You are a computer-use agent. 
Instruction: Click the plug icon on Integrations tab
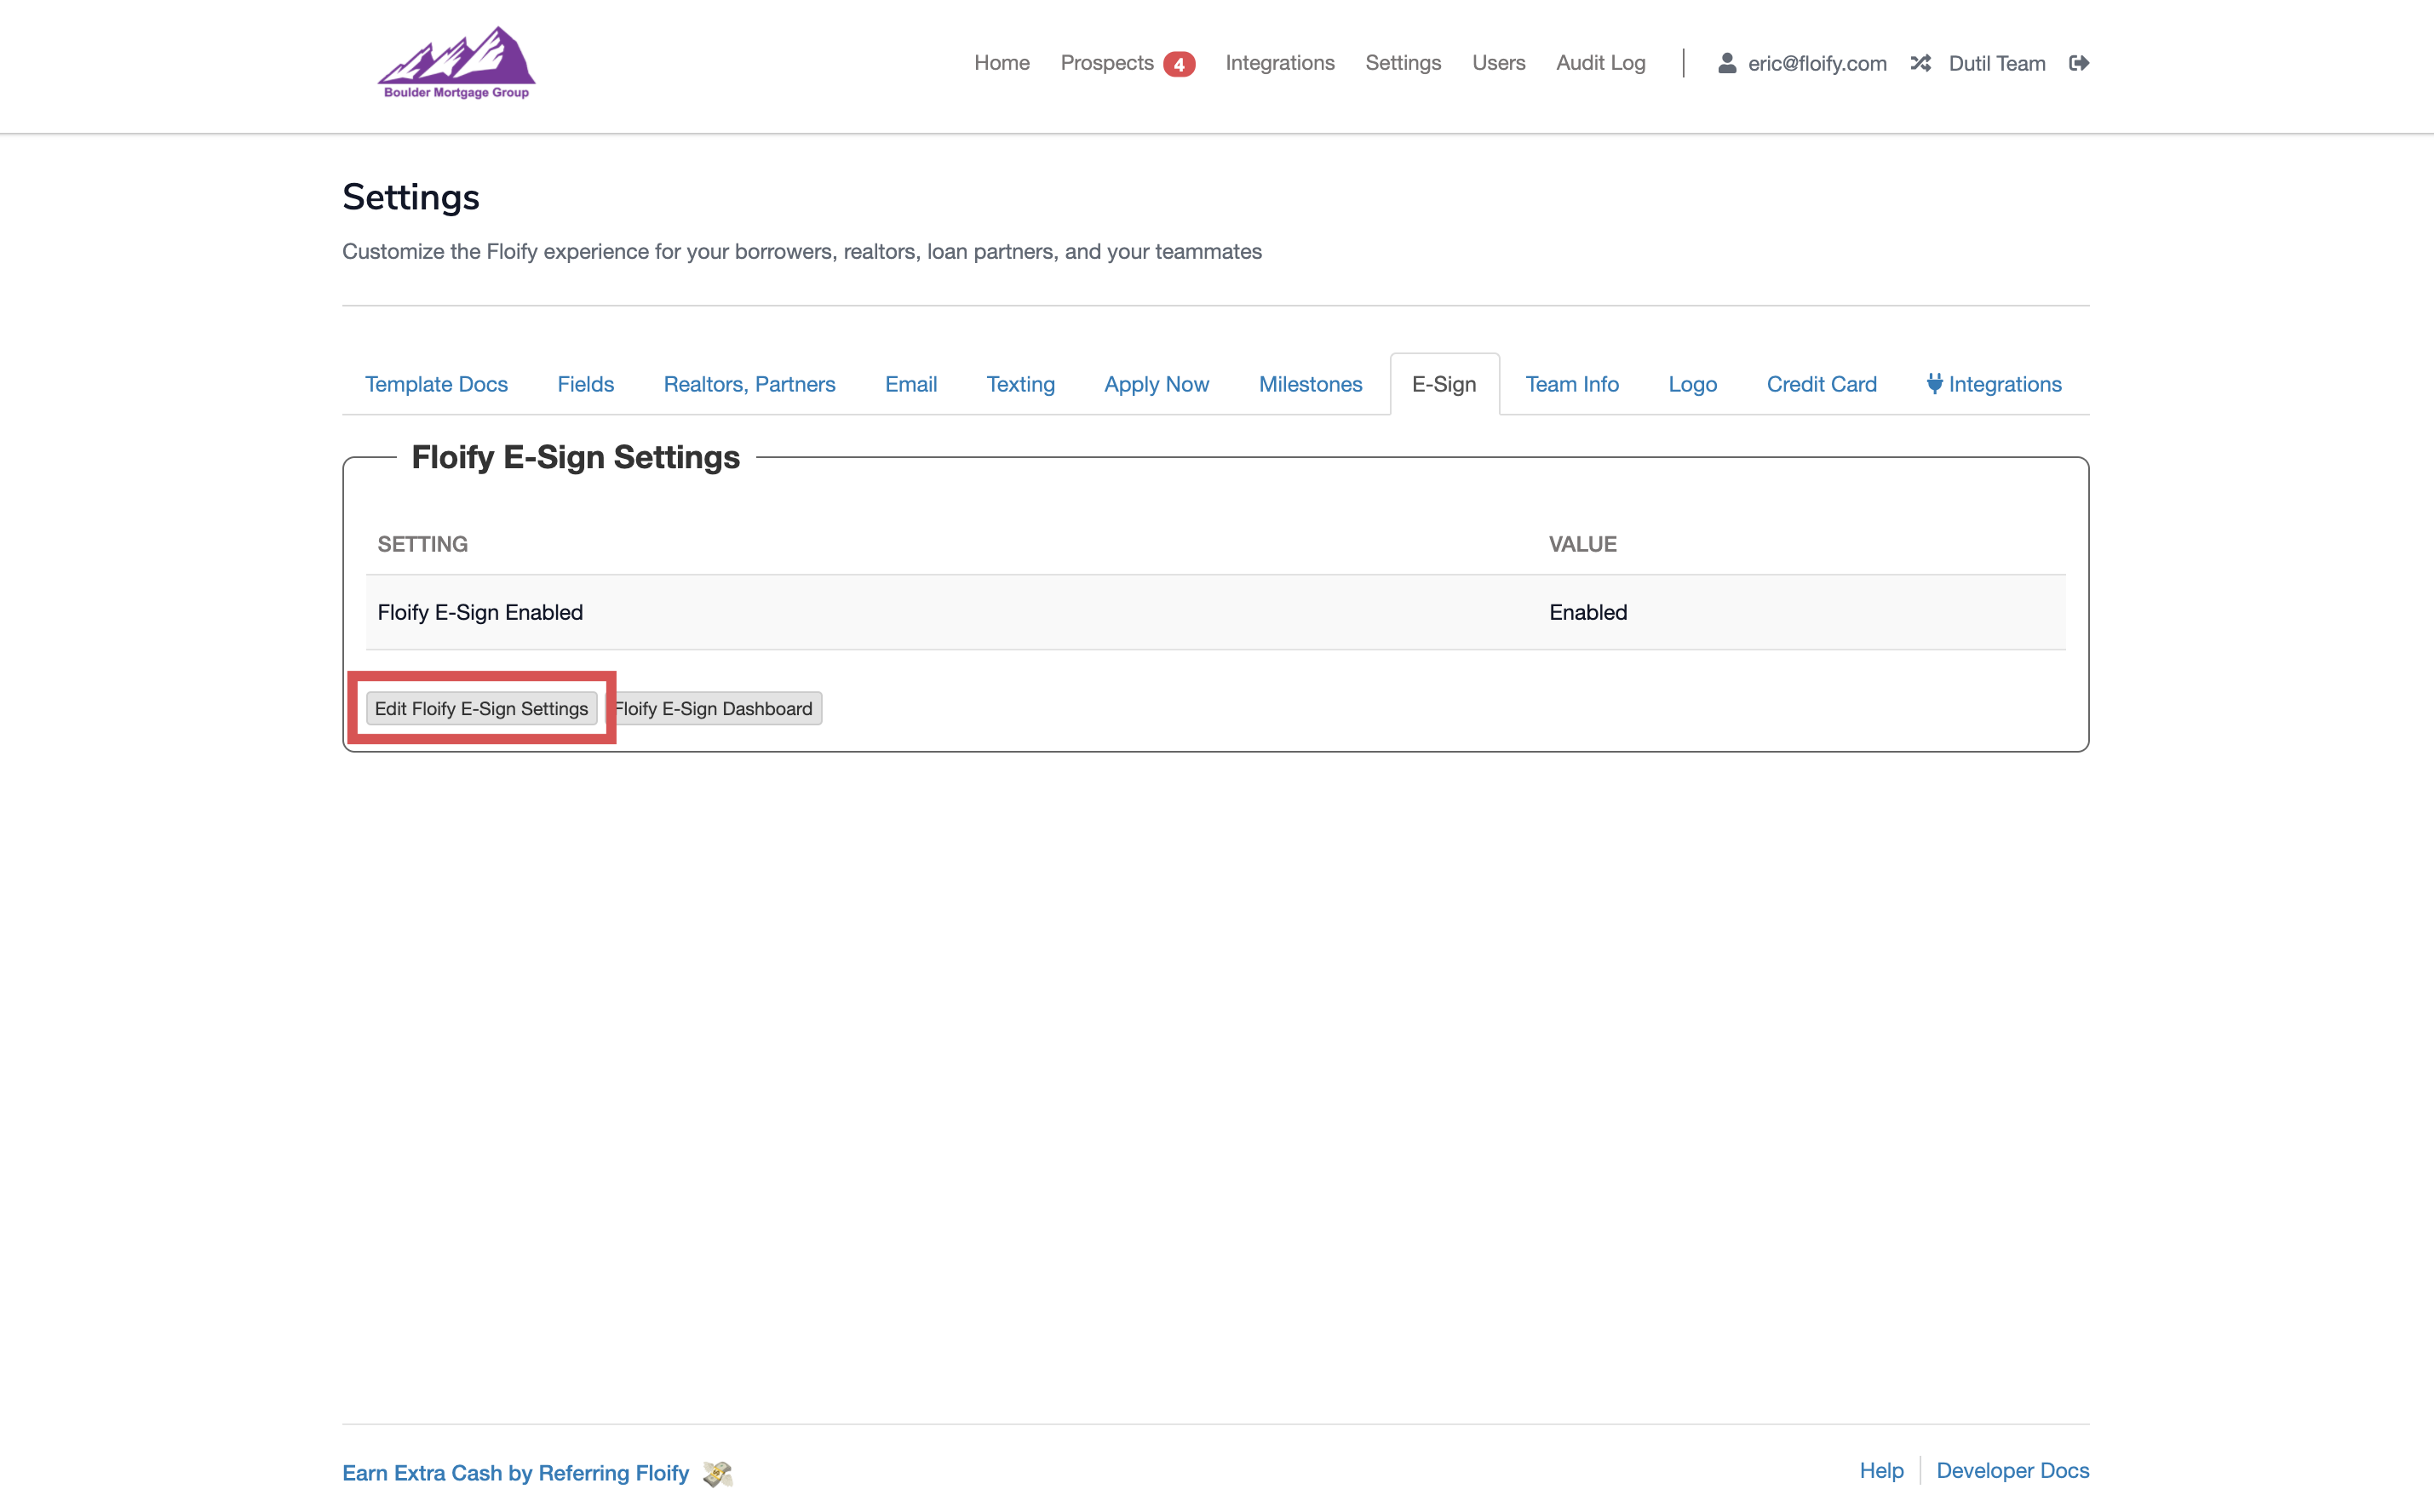(x=1934, y=383)
